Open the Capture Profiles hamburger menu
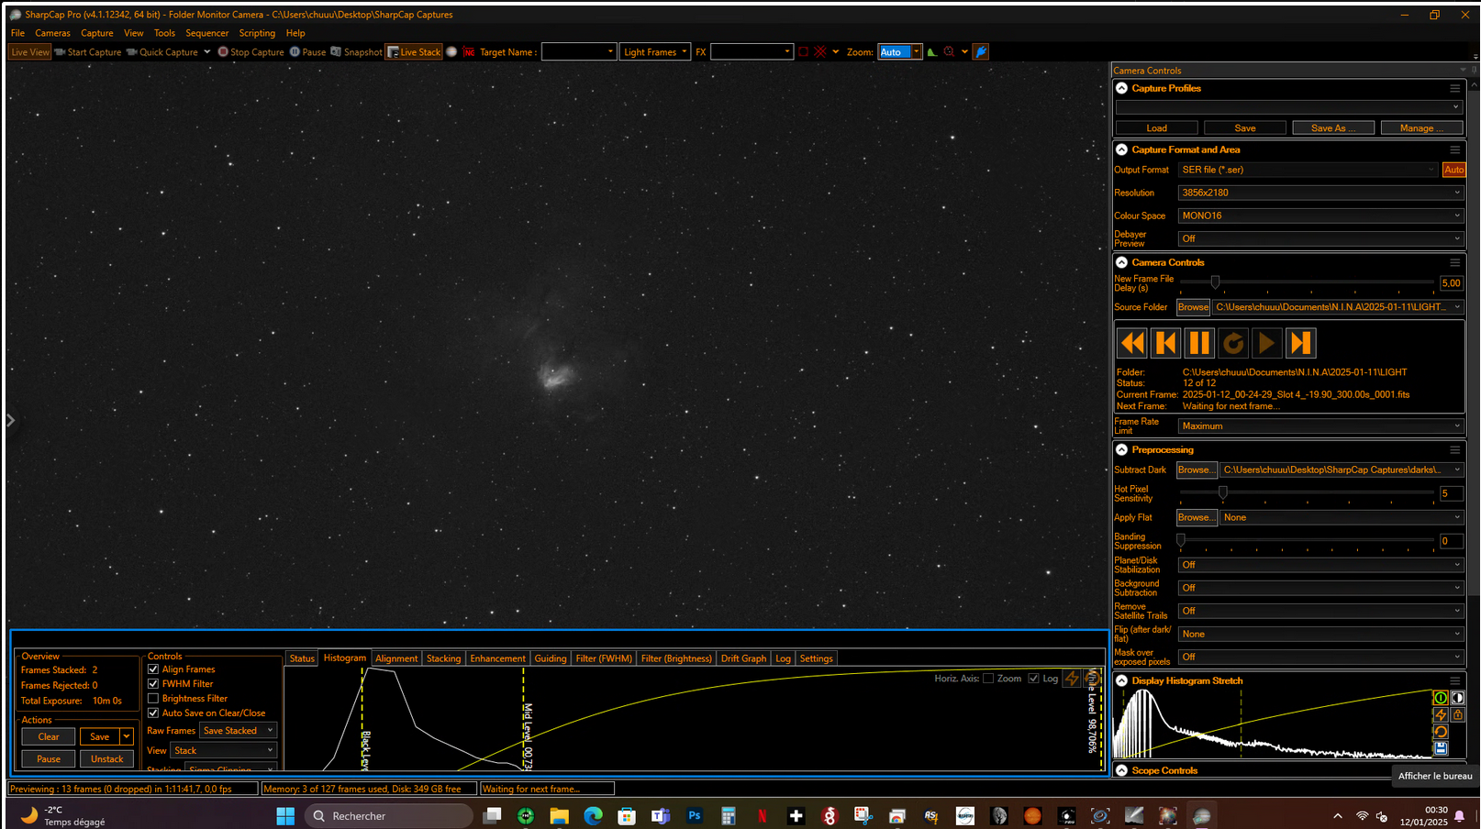The width and height of the screenshot is (1481, 829). click(1454, 89)
